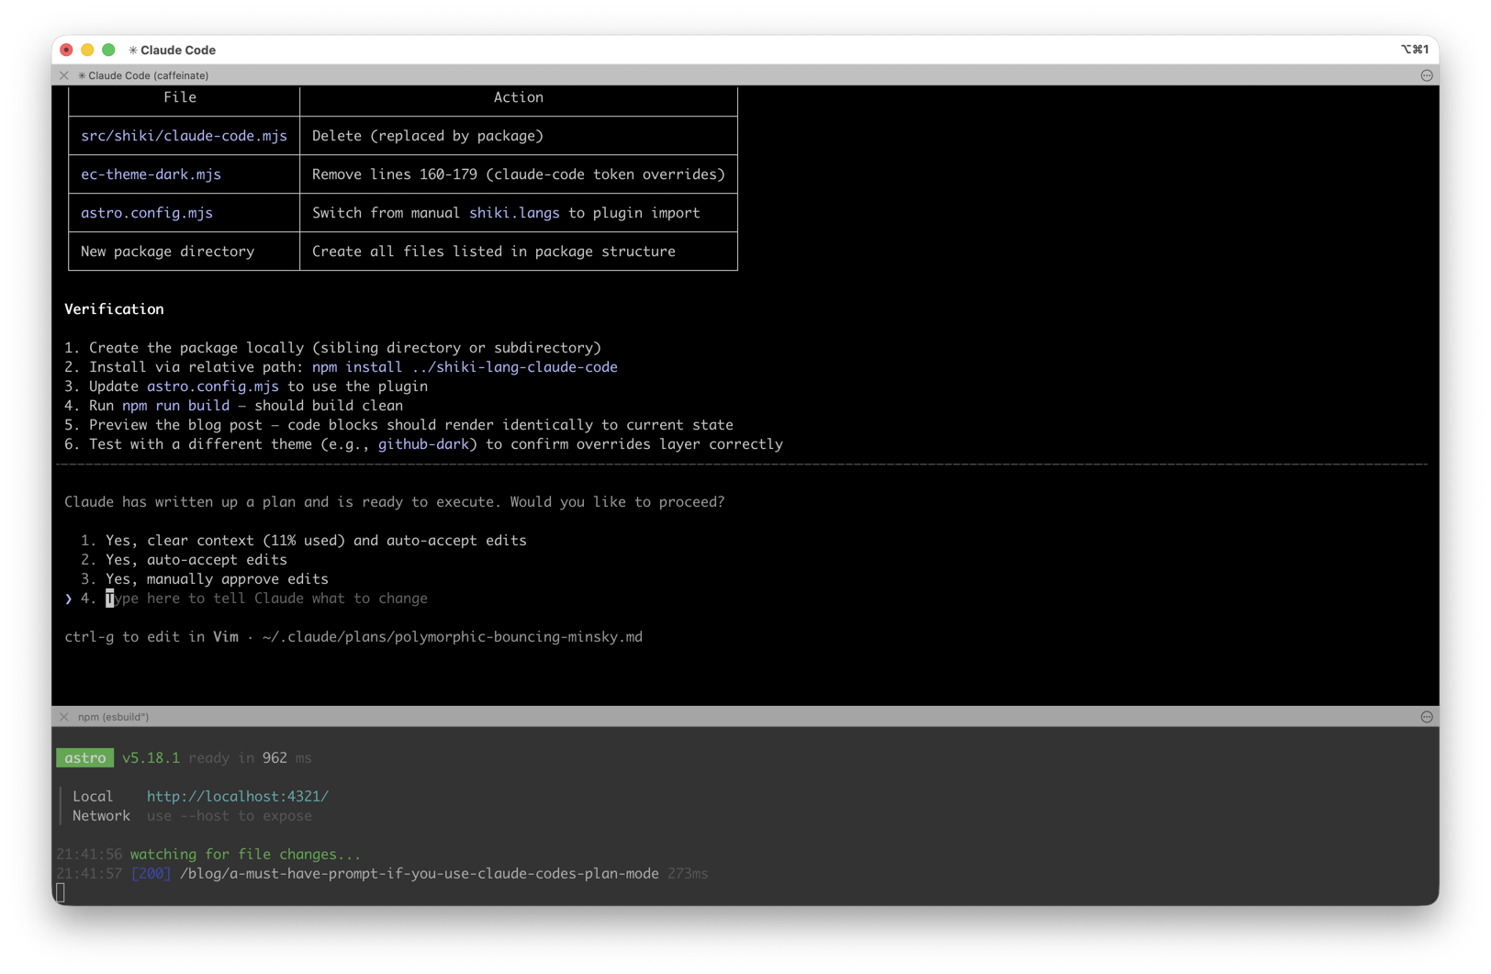Click the X icon on the npm (esbuild) pane
This screenshot has width=1491, height=974.
click(x=64, y=717)
